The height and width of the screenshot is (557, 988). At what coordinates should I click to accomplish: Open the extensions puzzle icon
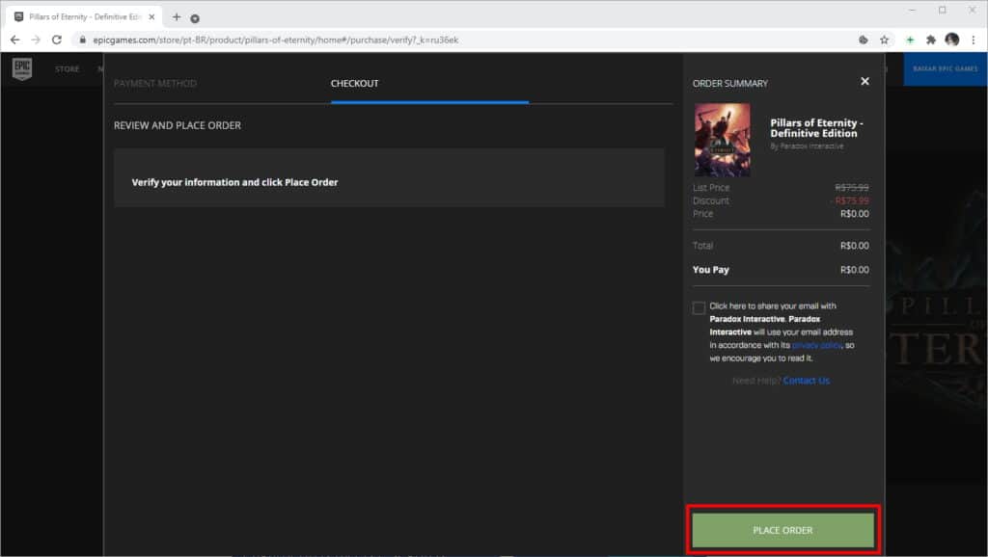(931, 40)
